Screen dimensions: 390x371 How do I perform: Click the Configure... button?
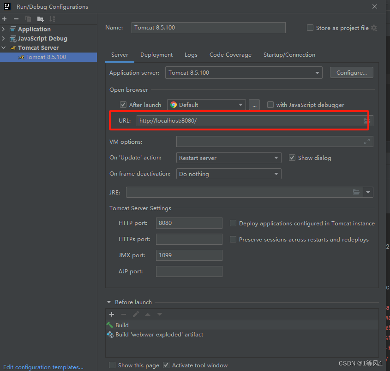351,72
